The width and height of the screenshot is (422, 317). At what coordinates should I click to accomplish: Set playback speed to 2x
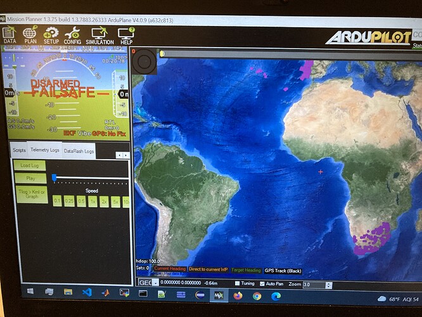[104, 202]
